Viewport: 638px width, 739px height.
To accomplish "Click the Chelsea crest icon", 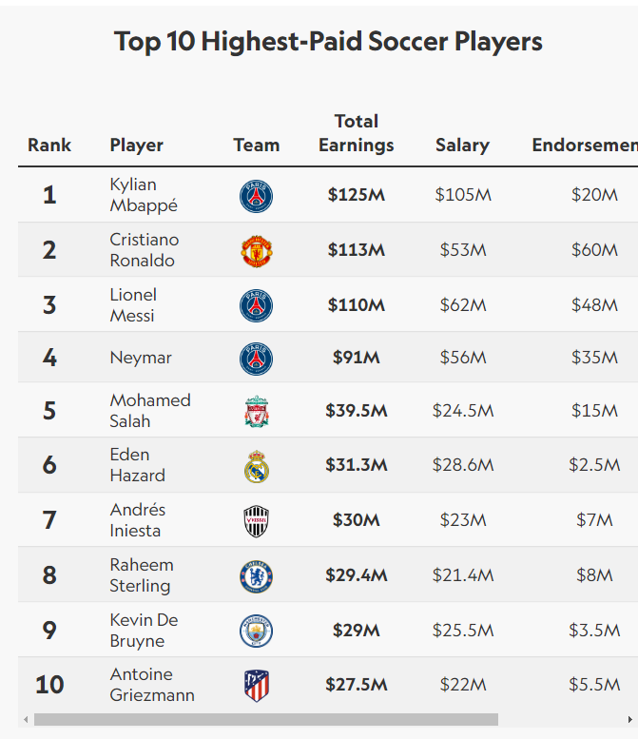I will point(256,575).
